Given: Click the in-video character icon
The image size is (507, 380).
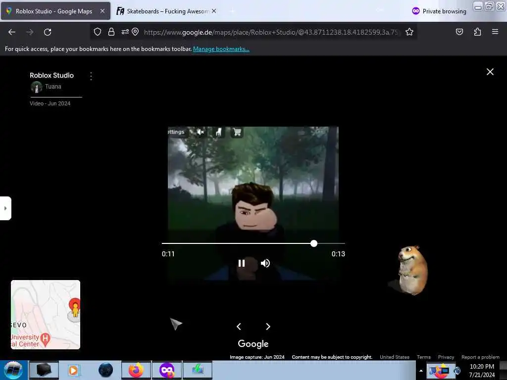Looking at the screenshot, I should click(218, 132).
